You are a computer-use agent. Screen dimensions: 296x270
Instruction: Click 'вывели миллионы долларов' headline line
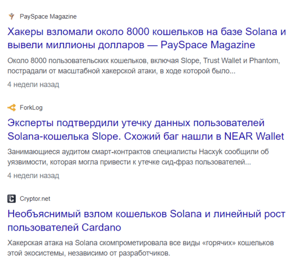click(76, 45)
